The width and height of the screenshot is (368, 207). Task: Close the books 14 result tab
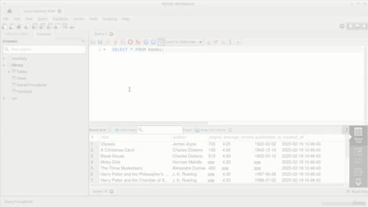[112, 191]
